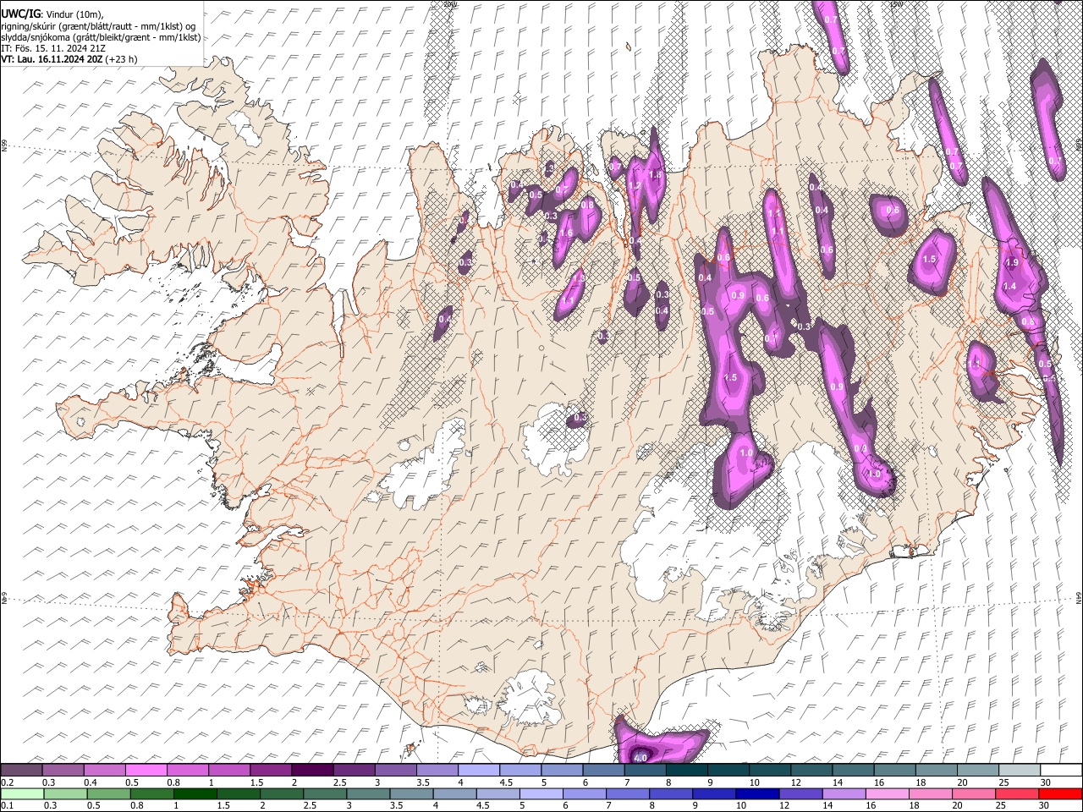Click the "0.1" label in the green legend row
The width and height of the screenshot is (1083, 812).
pyautogui.click(x=7, y=805)
